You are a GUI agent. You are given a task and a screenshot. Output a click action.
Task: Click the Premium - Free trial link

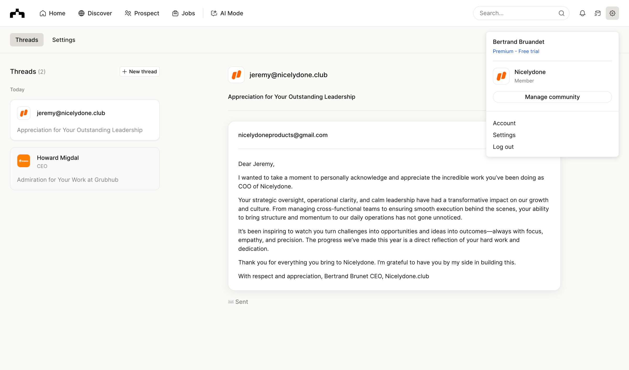click(x=516, y=51)
